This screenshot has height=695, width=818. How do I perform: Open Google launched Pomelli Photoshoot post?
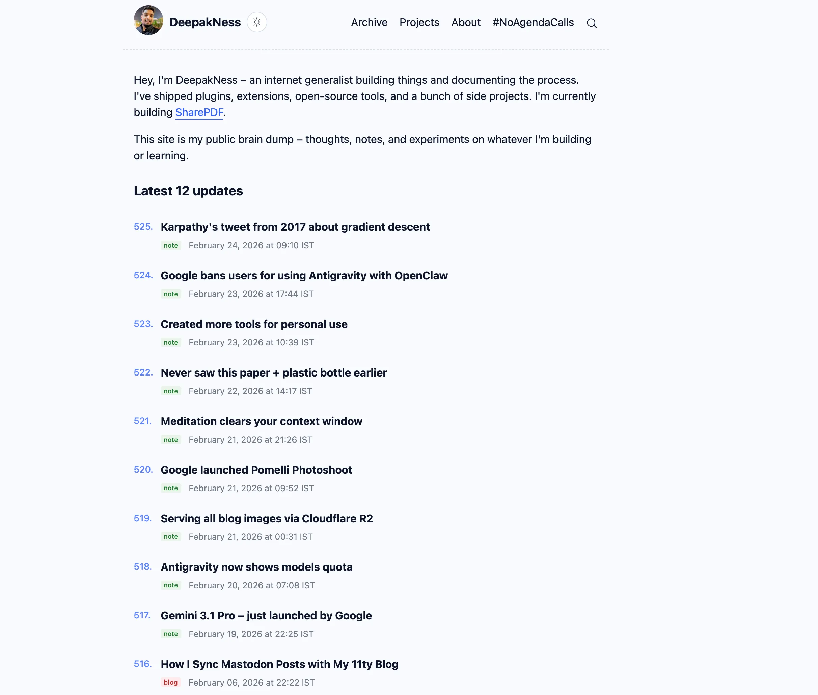pyautogui.click(x=256, y=470)
